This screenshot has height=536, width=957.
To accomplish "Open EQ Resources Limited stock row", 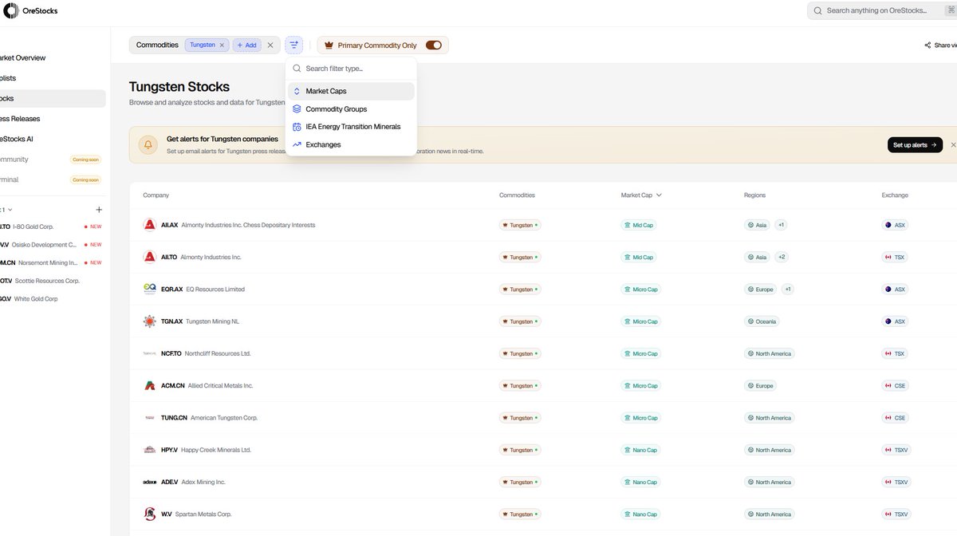I will pyautogui.click(x=542, y=290).
